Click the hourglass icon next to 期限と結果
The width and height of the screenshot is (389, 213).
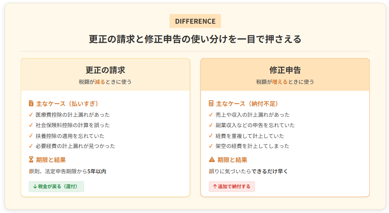31,160
